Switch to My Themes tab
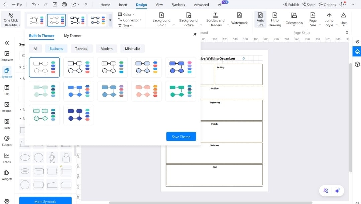The height and width of the screenshot is (204, 361). click(x=73, y=36)
